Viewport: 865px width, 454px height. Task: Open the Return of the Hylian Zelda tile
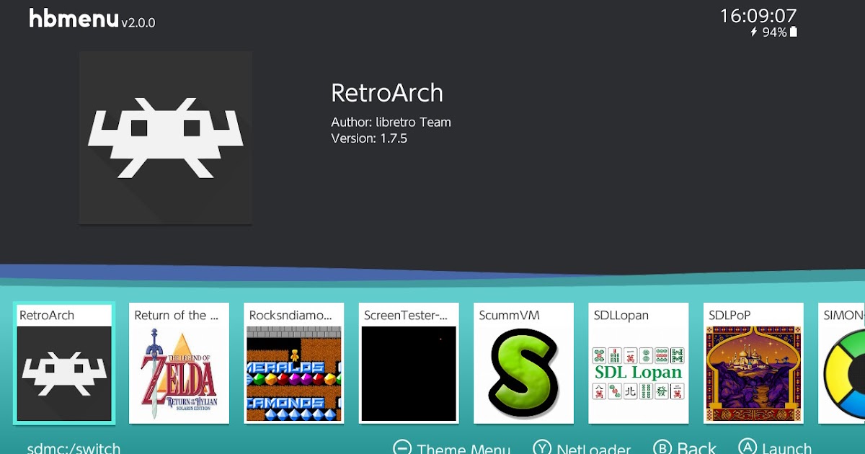click(x=179, y=362)
